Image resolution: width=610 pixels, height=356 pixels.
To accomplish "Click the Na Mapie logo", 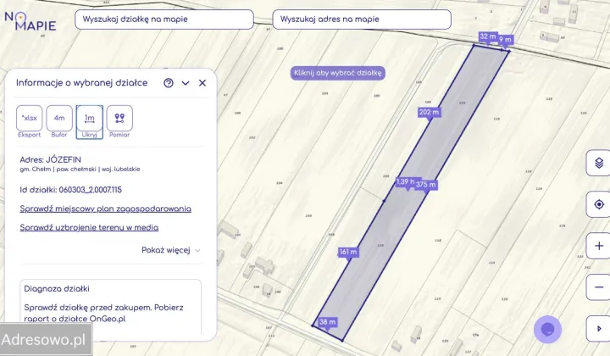I will [30, 20].
